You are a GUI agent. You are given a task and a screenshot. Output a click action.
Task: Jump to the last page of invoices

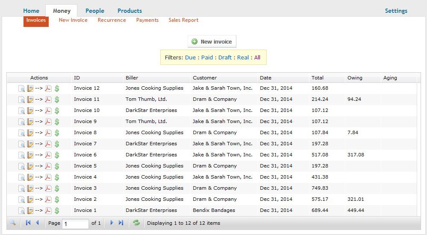[121, 223]
